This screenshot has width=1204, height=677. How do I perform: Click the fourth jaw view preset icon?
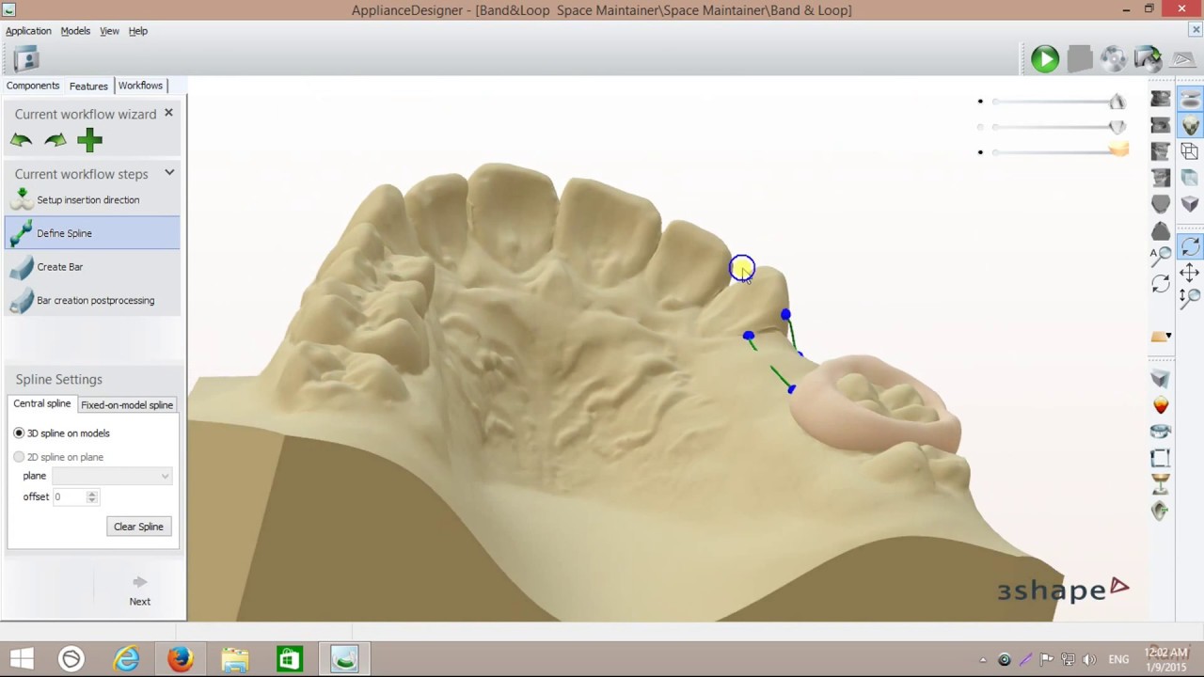(1161, 179)
